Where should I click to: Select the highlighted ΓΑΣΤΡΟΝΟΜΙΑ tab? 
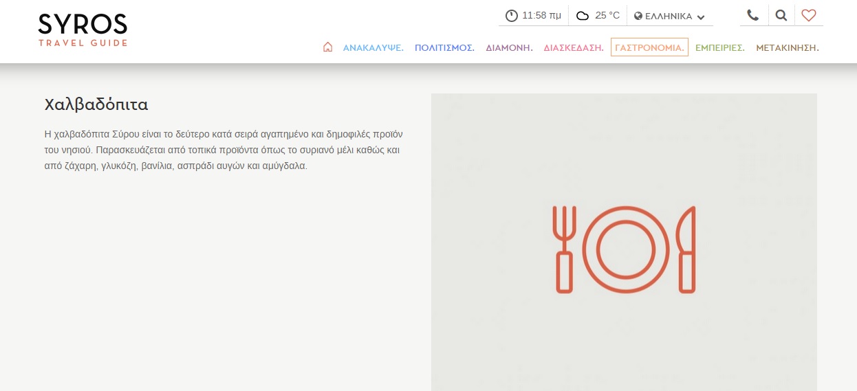(649, 47)
